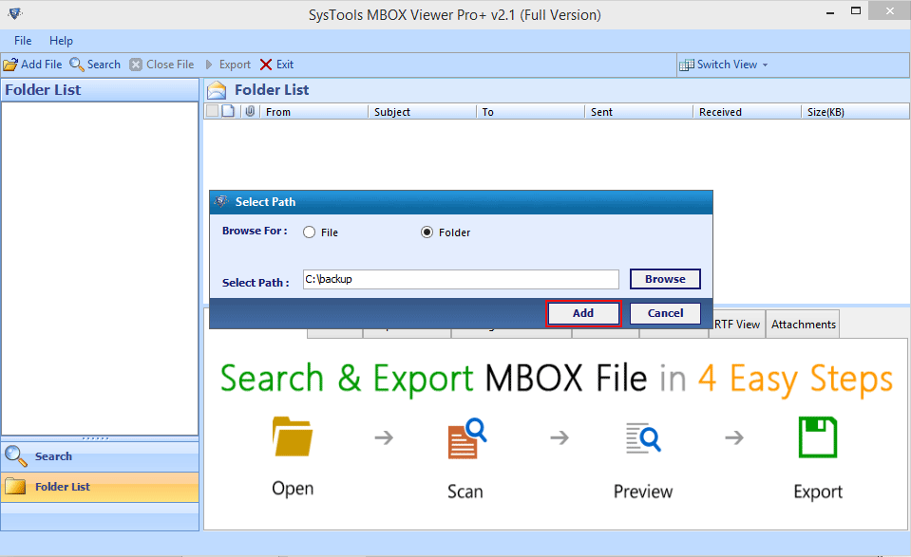
Task: Sort by the Subject column header
Action: 422,111
